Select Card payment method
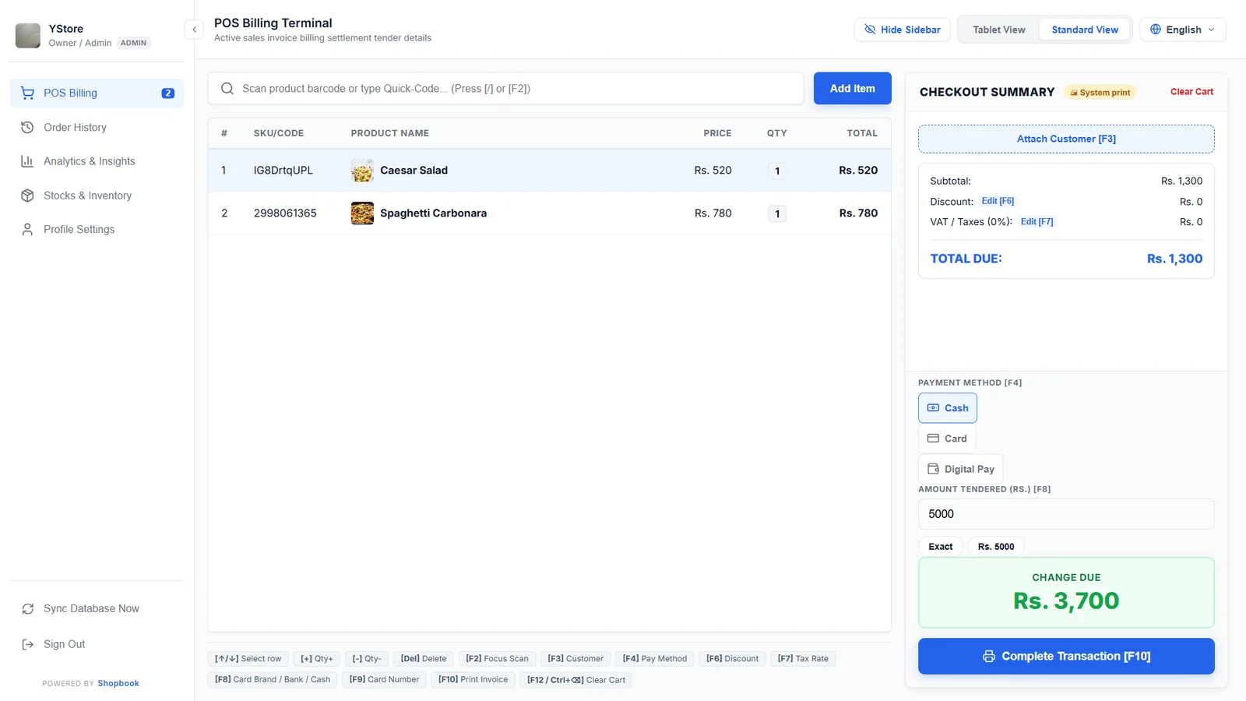The width and height of the screenshot is (1246, 701). click(x=947, y=439)
